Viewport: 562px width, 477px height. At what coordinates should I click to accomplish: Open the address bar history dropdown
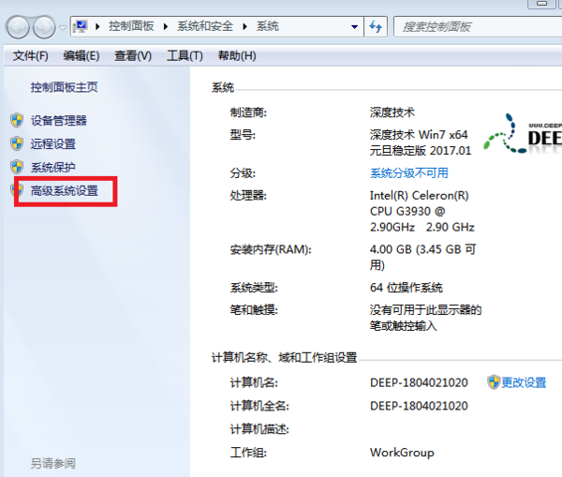pos(354,27)
